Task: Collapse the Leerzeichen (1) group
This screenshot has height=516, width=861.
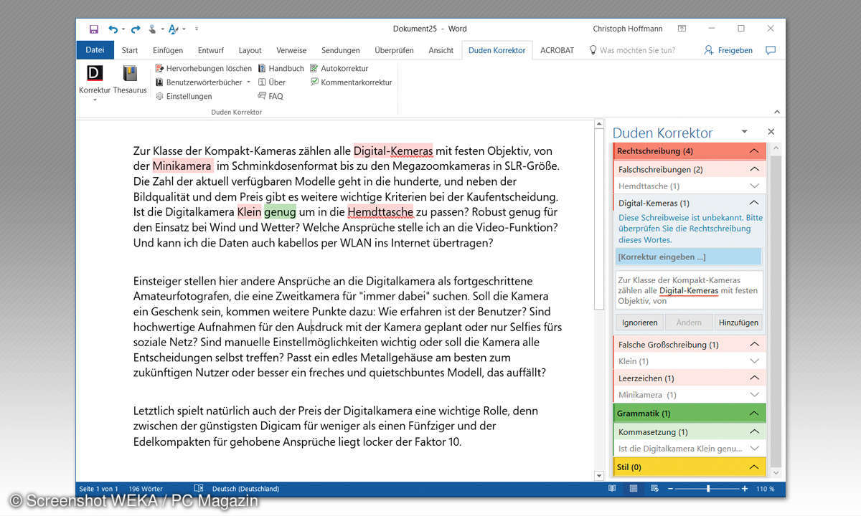Action: 753,378
